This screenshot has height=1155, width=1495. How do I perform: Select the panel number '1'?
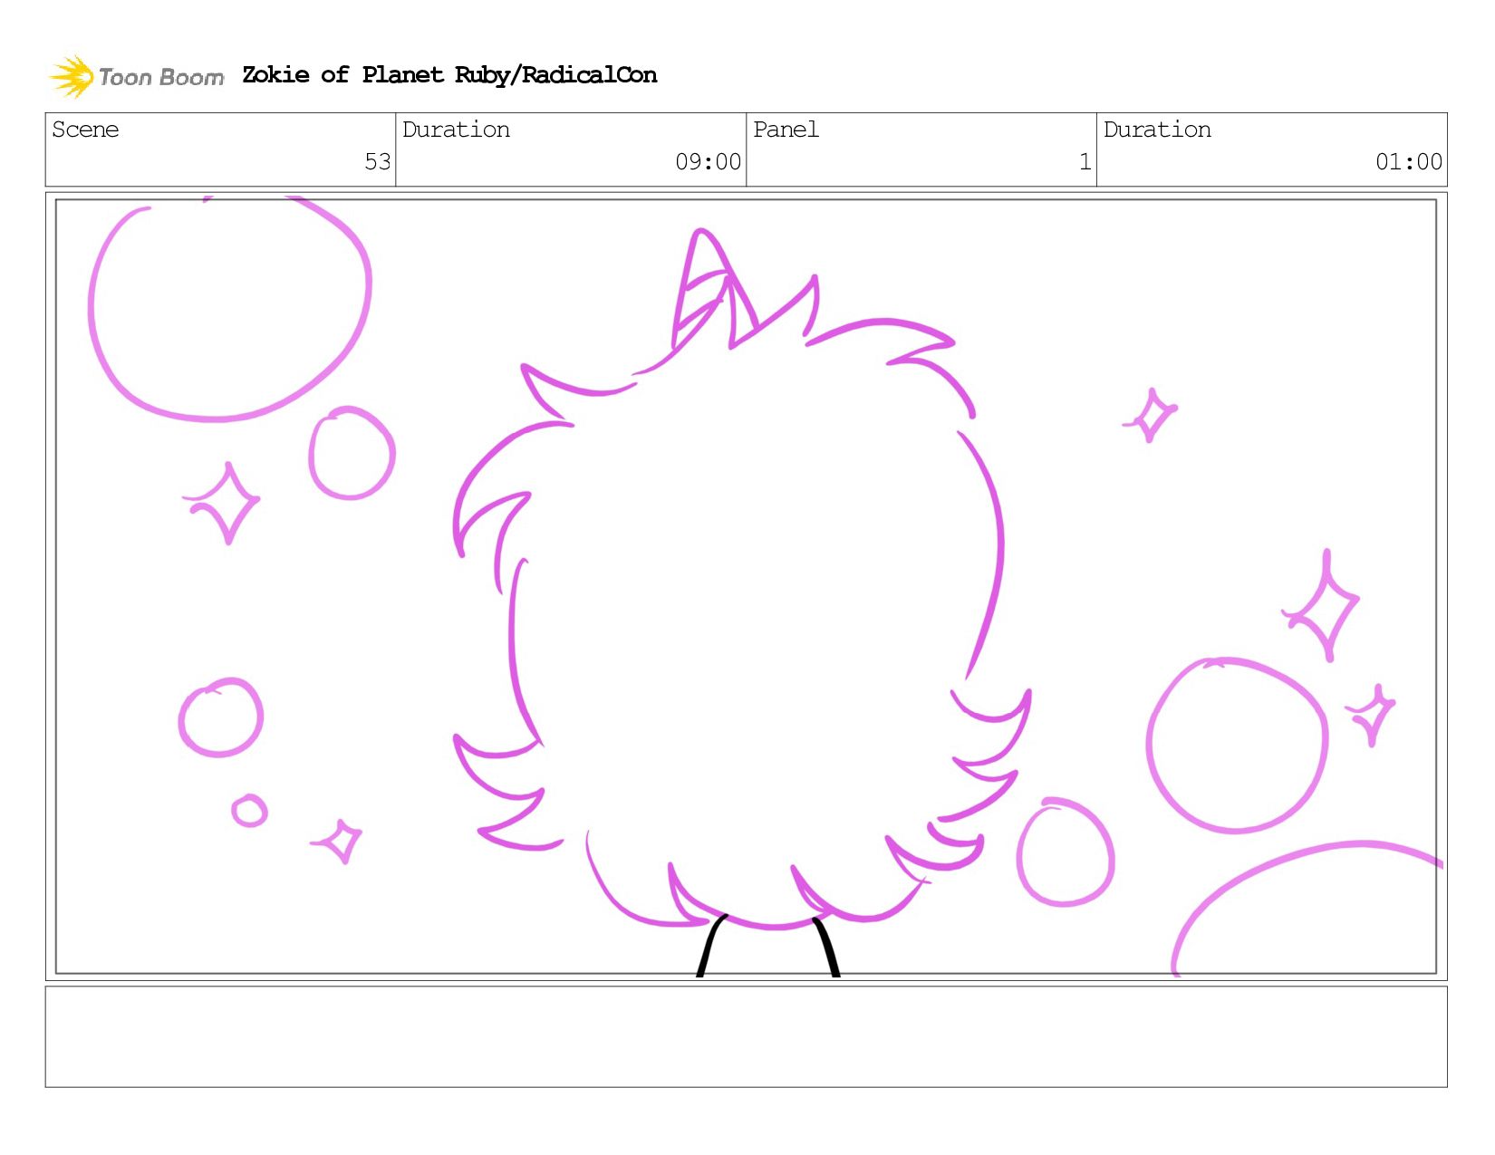point(1085,162)
